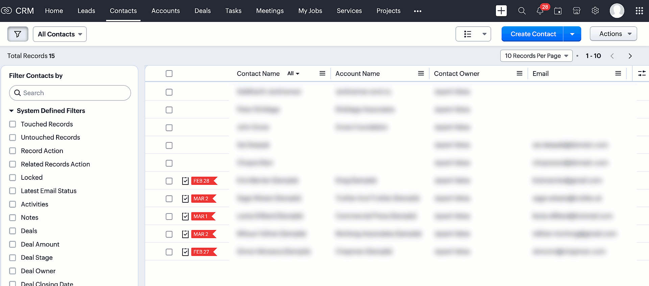This screenshot has width=649, height=286.
Task: Open the settings gear icon
Action: [595, 11]
